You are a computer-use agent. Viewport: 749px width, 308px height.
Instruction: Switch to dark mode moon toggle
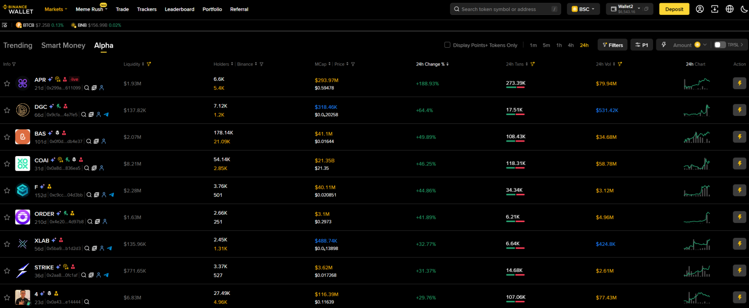tap(744, 9)
